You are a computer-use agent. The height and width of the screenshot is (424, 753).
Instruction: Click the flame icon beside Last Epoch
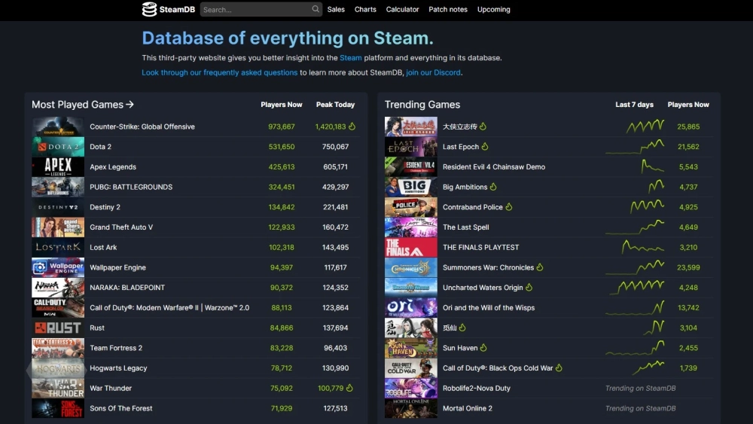point(485,147)
